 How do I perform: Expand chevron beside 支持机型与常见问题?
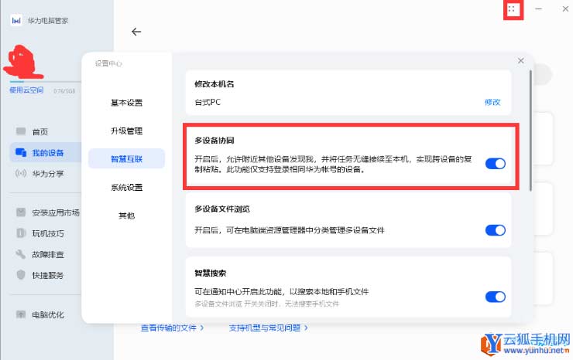tap(306, 328)
